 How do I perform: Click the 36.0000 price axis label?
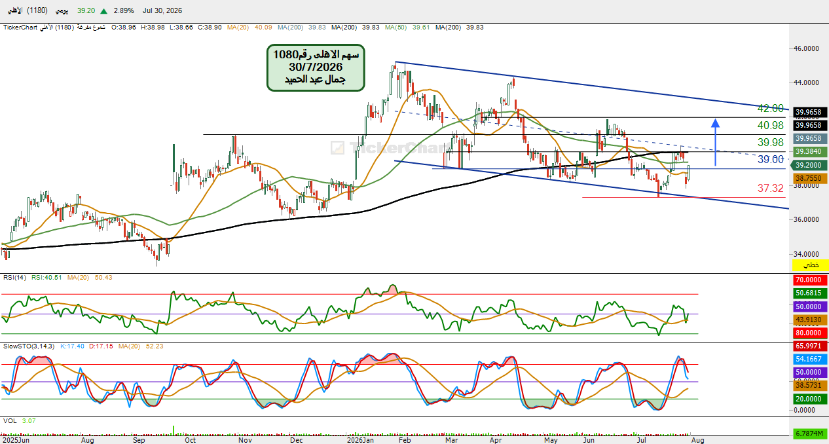tap(807, 220)
